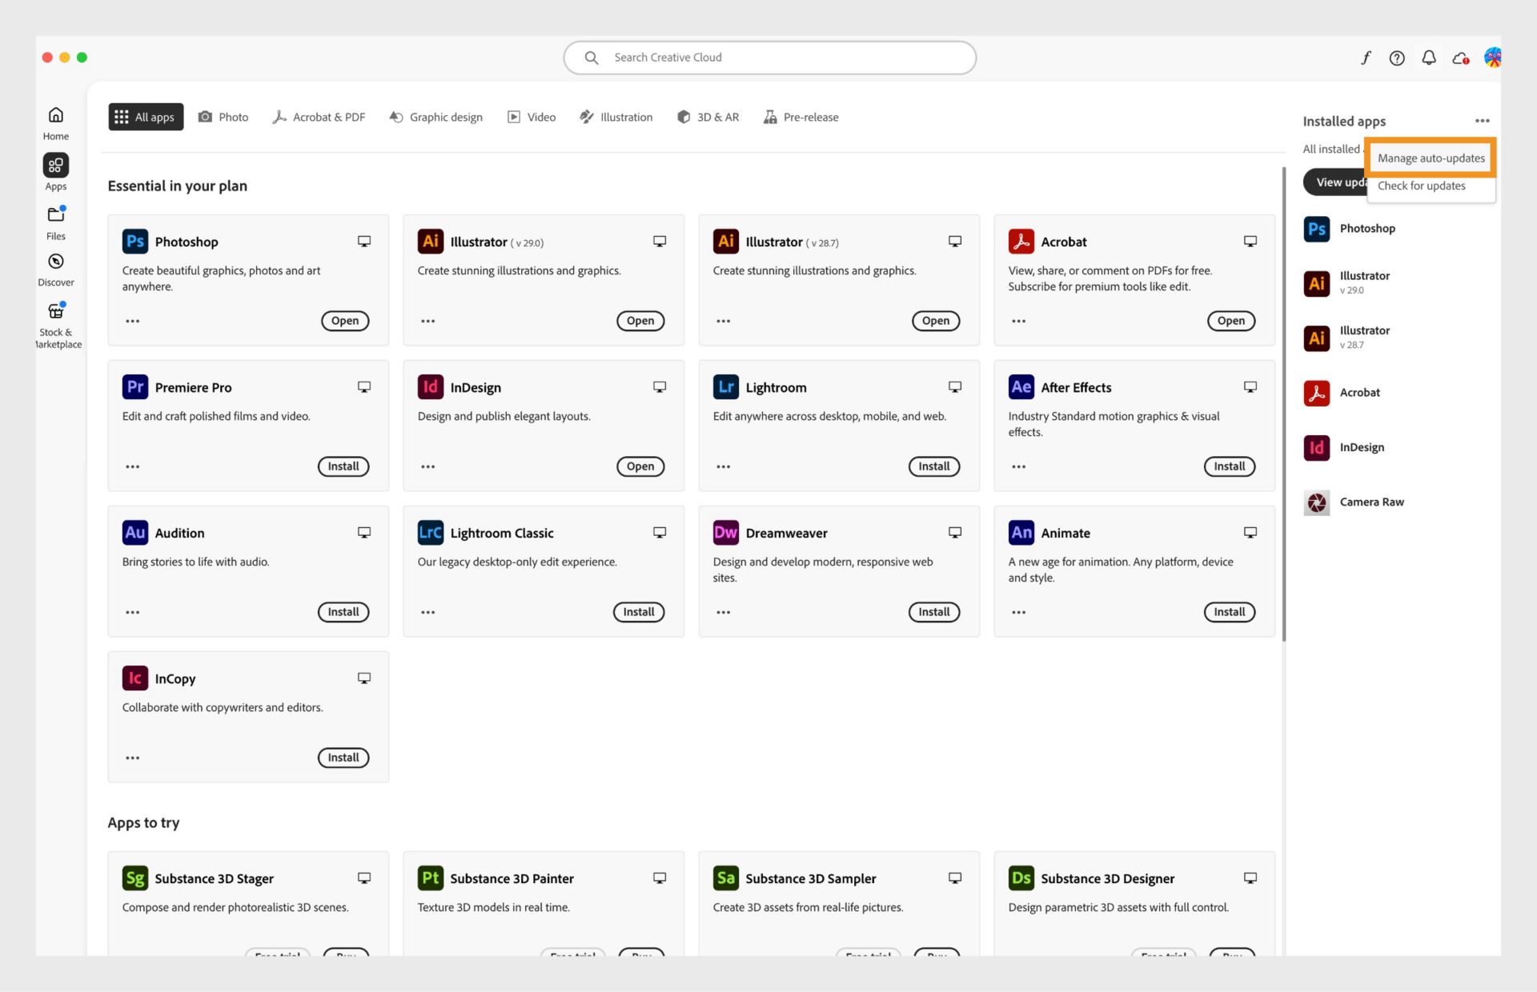
Task: Open InDesign card more options menu
Action: (428, 466)
